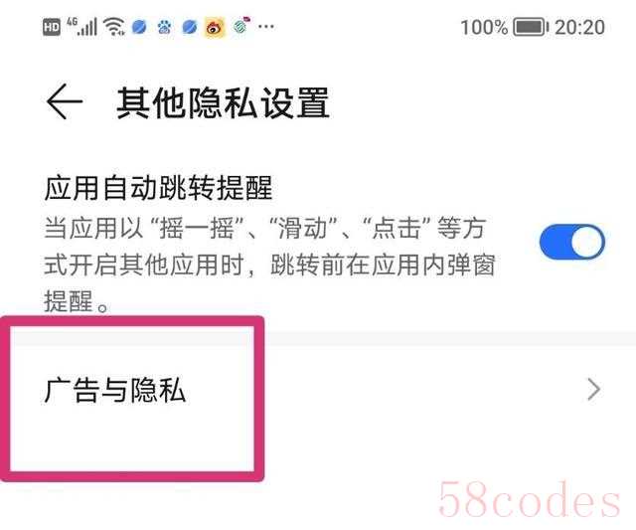
Task: Tap the 4G signal strength icon
Action: tap(82, 26)
